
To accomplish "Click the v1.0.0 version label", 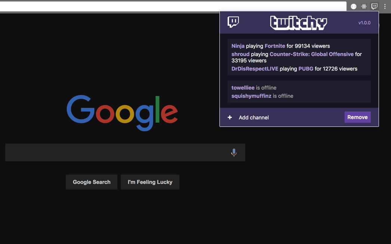I will (364, 23).
